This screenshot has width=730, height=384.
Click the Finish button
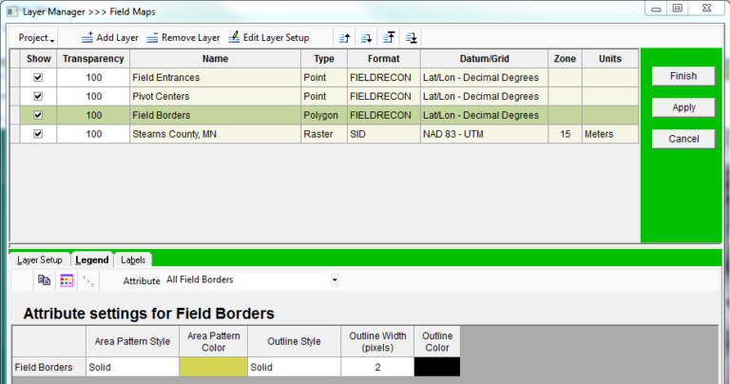[683, 76]
